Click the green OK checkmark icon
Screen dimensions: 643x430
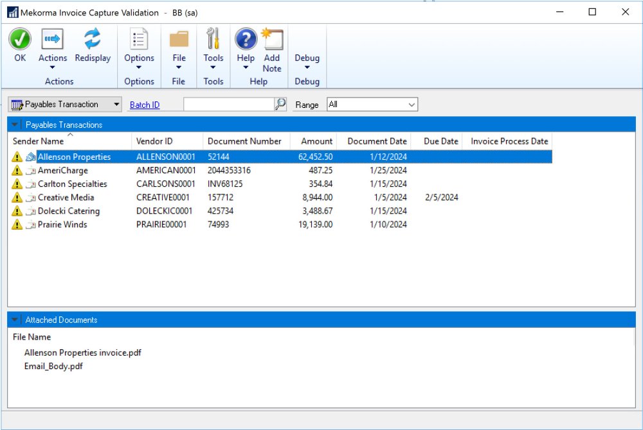[20, 40]
